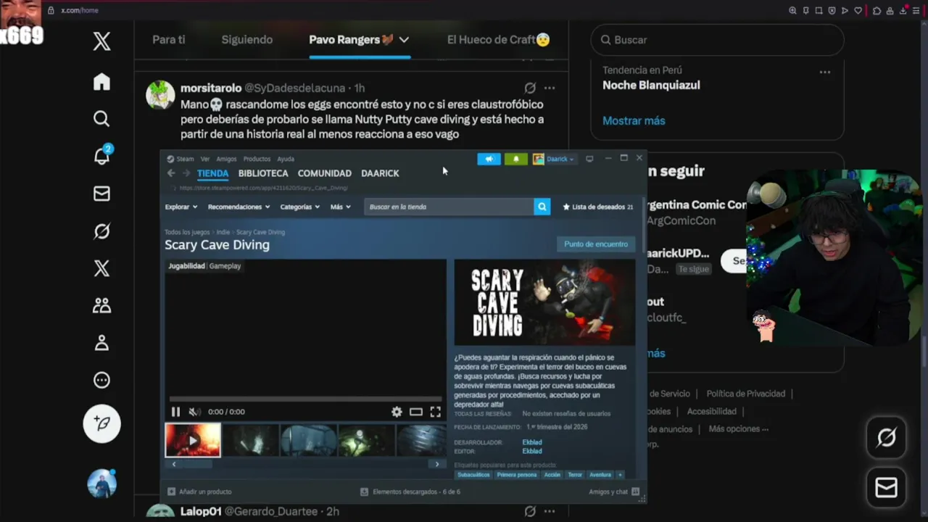This screenshot has width=928, height=522.
Task: Click thumbnail strip scrollbar track
Action: (x=305, y=464)
